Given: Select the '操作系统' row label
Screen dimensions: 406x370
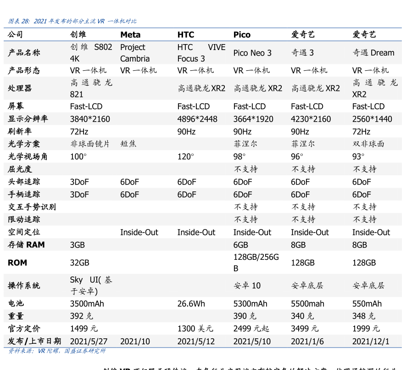Looking at the screenshot, I should pos(24,286).
